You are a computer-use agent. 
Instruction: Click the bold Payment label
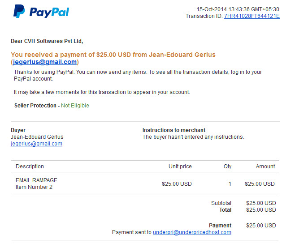tap(220, 225)
